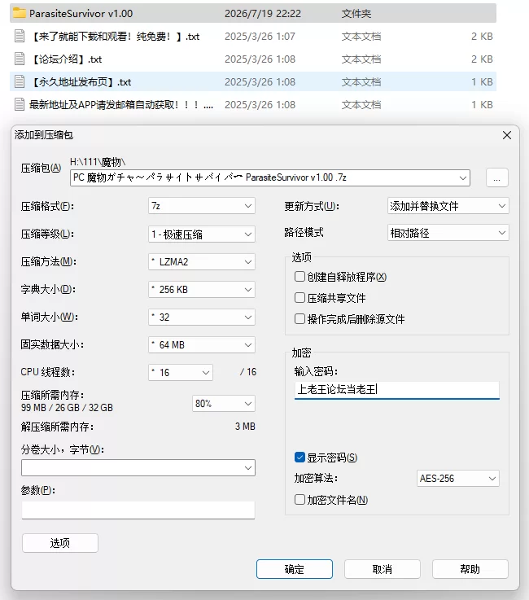Open 压缩等级 dropdown showing 极速压缩
Viewport: 529px width, 600px height.
(x=202, y=234)
